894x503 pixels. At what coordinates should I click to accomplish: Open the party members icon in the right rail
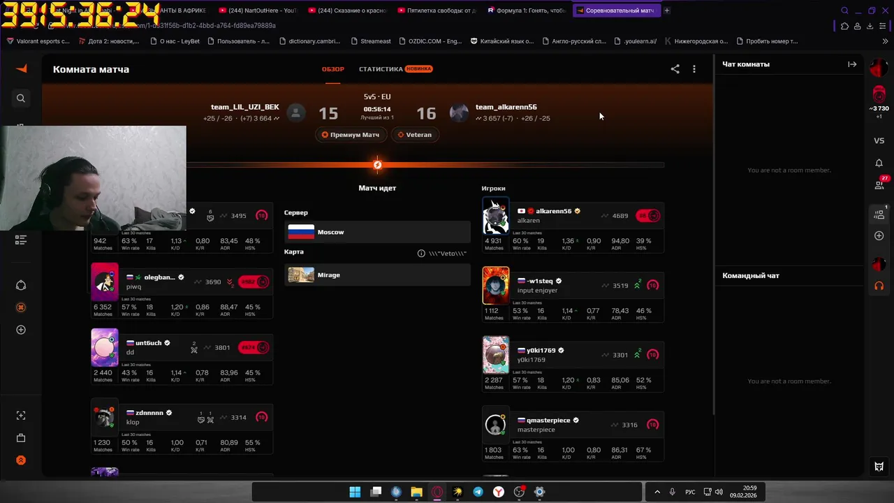tap(879, 214)
